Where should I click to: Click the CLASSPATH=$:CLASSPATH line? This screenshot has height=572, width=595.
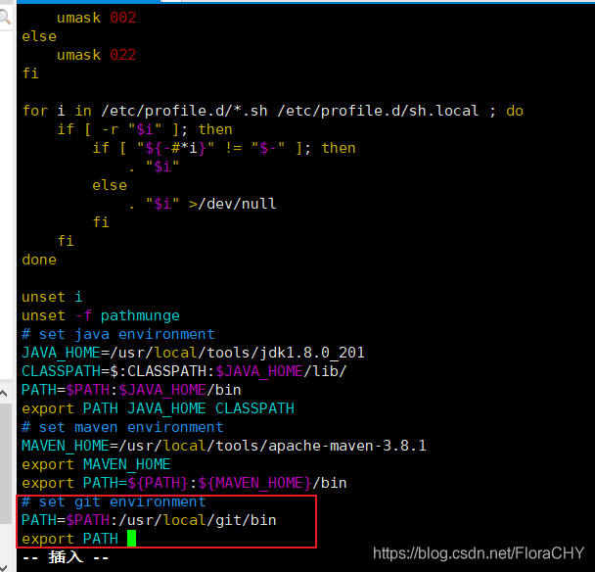(x=184, y=371)
